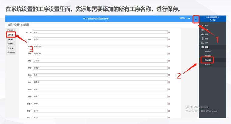Viewport: 231px width, 124px height.
Task: Click the 设置 gears icon in the sidebar
Action: 202,47
